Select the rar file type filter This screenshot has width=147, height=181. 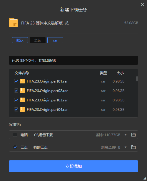pyautogui.click(x=55, y=40)
